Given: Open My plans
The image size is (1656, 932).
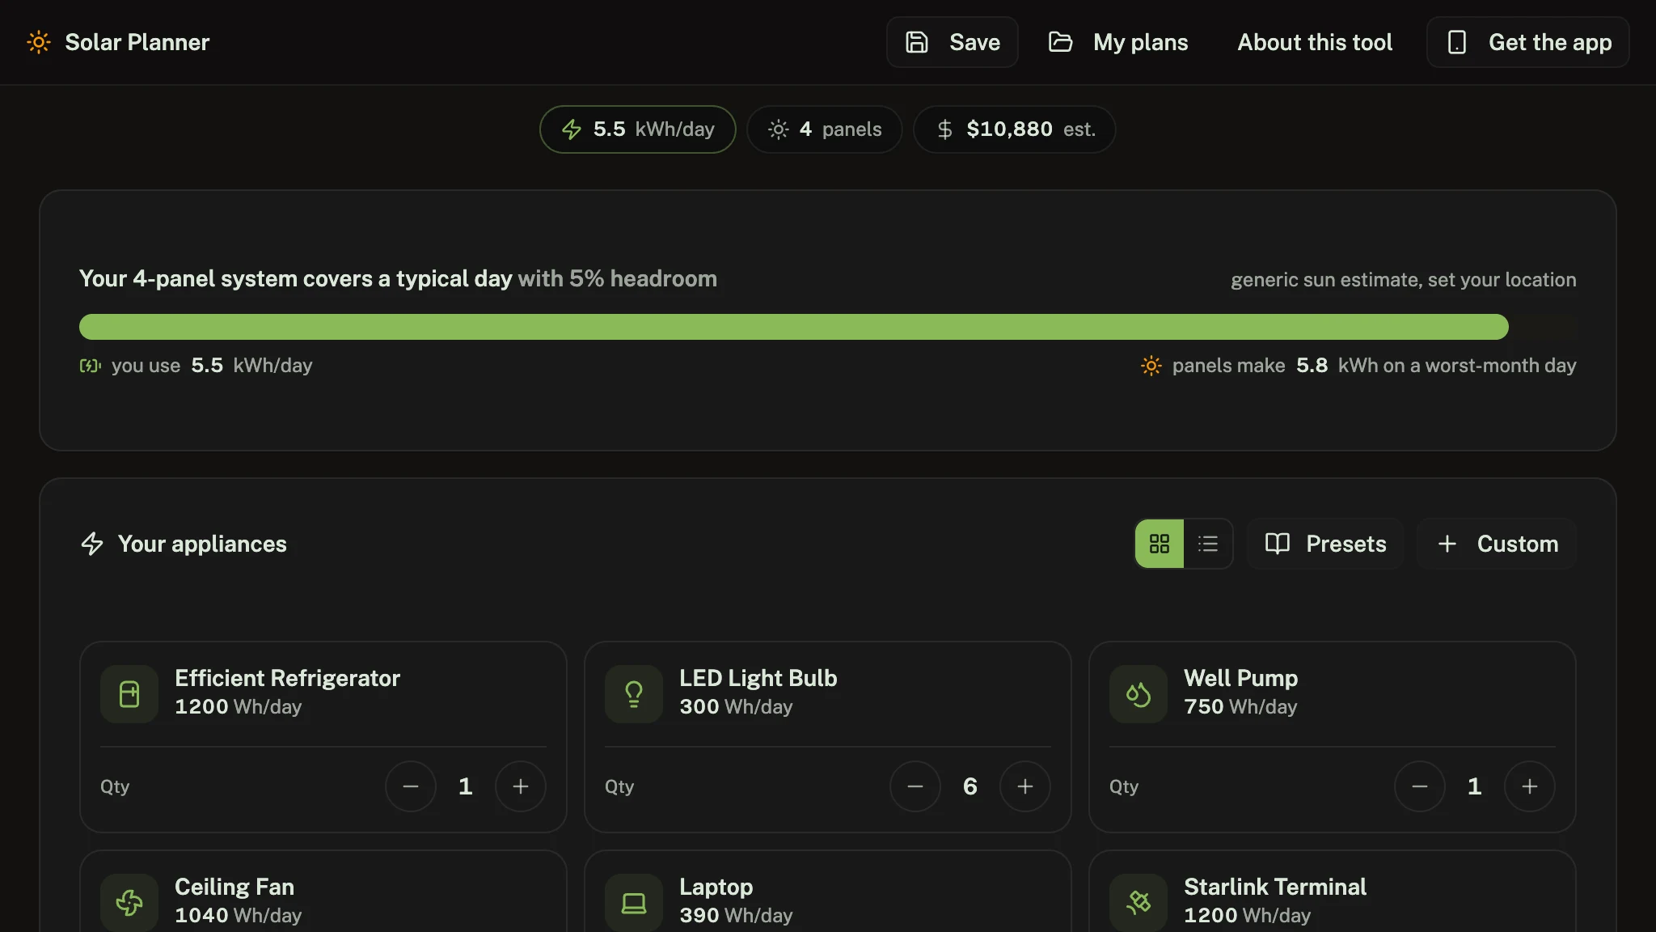Looking at the screenshot, I should 1118,42.
